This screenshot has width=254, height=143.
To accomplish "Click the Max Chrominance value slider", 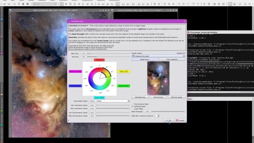I will 113,116.
